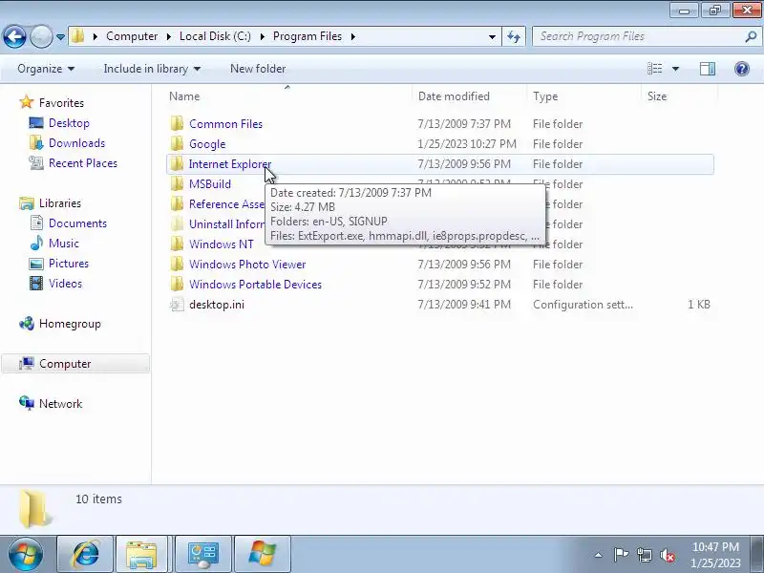Show hidden tray icons arrow
The height and width of the screenshot is (573, 764).
[x=599, y=555]
